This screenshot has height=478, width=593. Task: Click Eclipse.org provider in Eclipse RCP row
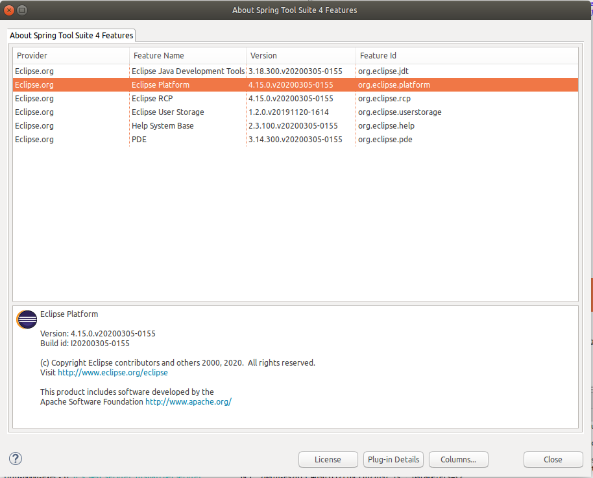(x=34, y=99)
